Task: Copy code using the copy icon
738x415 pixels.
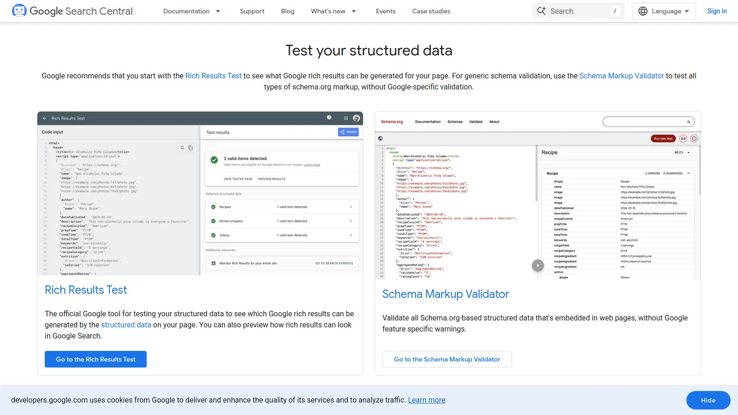Action: point(190,148)
